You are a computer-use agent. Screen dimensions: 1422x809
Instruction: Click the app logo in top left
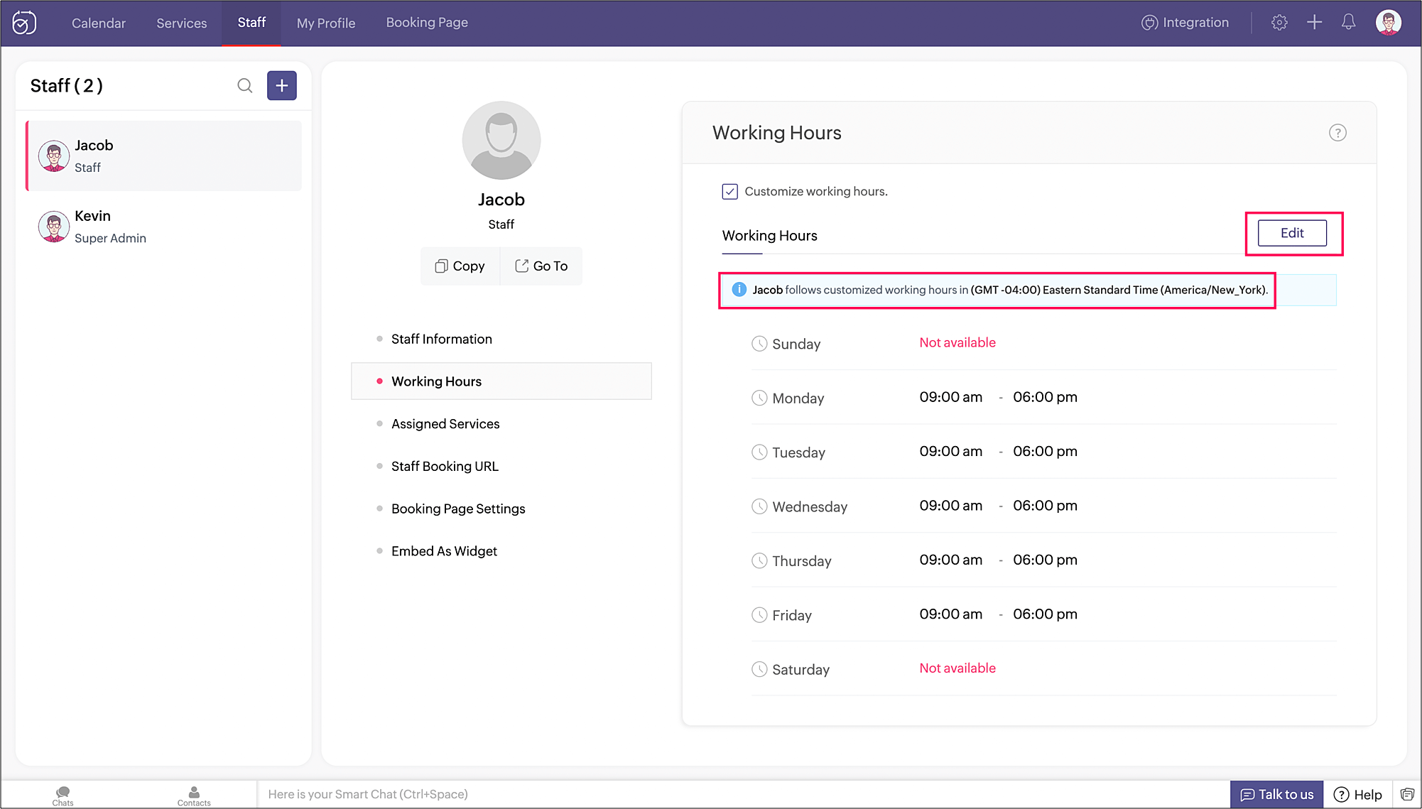(24, 23)
